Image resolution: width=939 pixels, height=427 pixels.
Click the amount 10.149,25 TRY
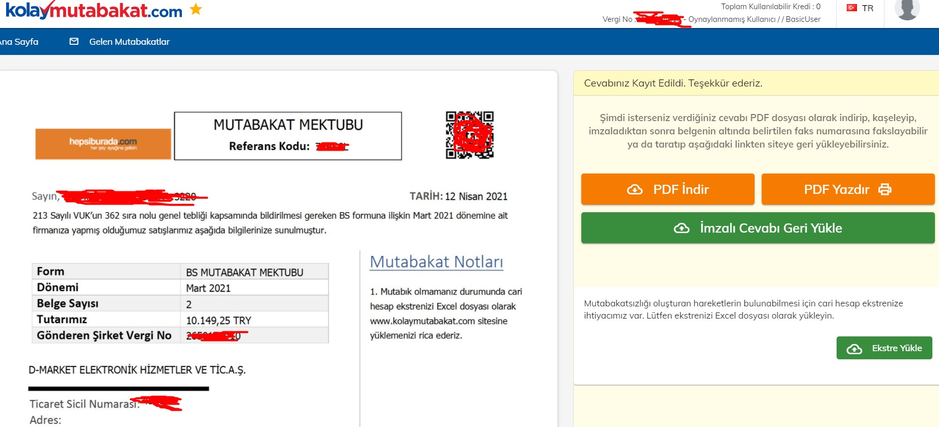coord(219,321)
